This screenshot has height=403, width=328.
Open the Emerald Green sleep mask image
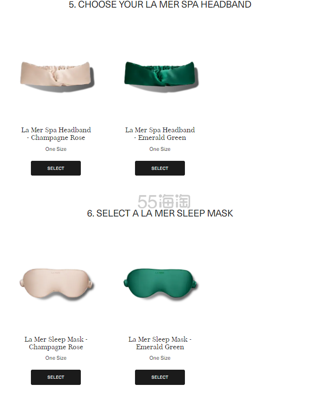[x=161, y=285]
